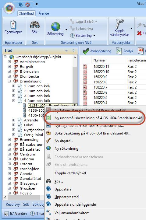Click Koppla värdenycklar keys icon
Viewport: 146px width, 220px height.
pos(119,23)
